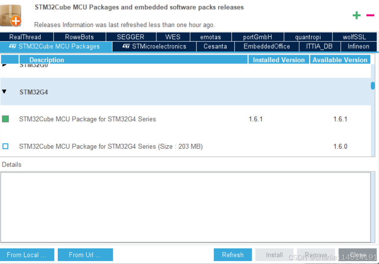Image resolution: width=379 pixels, height=264 pixels.
Task: Click inside the Details text area
Action: [186, 207]
